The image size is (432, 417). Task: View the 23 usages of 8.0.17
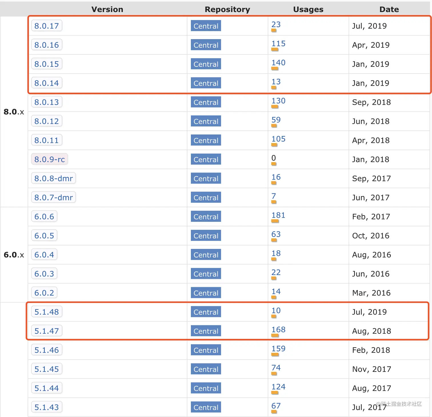coord(276,25)
